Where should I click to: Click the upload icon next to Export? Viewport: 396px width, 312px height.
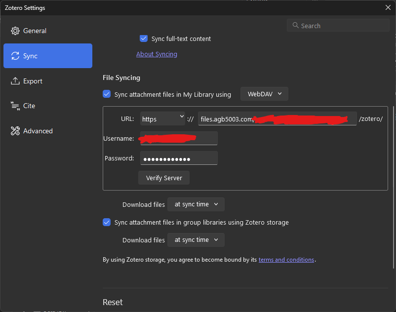pos(14,80)
